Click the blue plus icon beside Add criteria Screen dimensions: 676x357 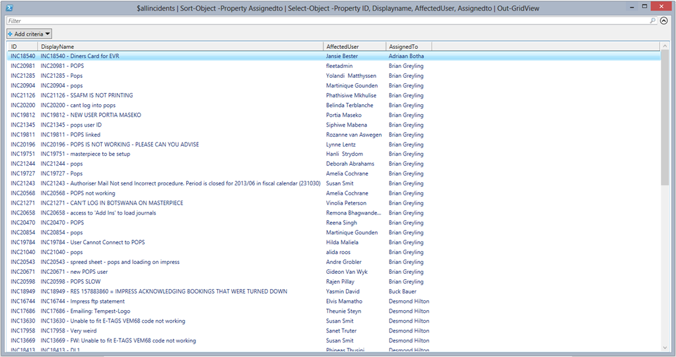coord(11,34)
